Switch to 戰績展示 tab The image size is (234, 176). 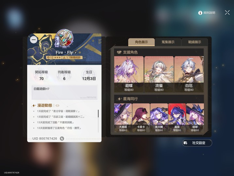click(x=195, y=42)
